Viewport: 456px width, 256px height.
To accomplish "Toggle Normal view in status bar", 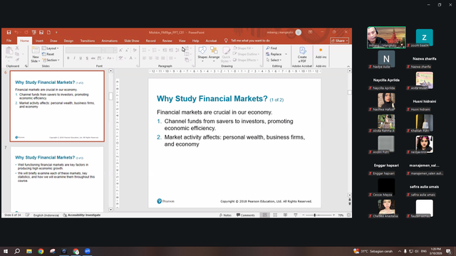I will point(264,215).
